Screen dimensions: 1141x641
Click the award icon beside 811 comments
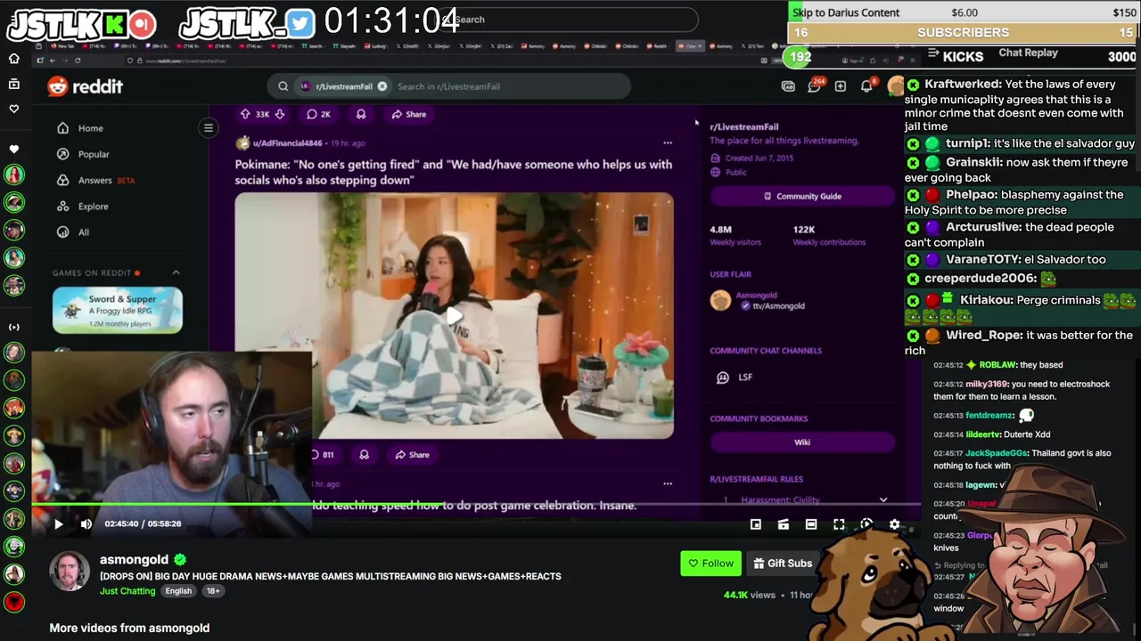coord(364,455)
